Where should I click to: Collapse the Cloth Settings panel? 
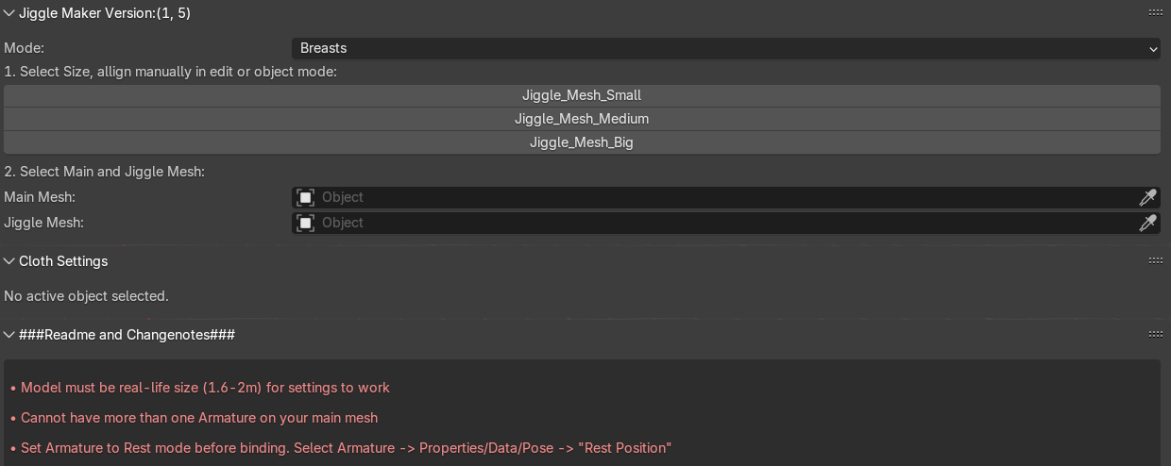(x=9, y=261)
